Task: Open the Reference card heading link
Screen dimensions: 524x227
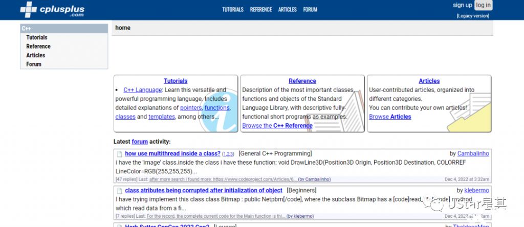Action: coord(302,81)
